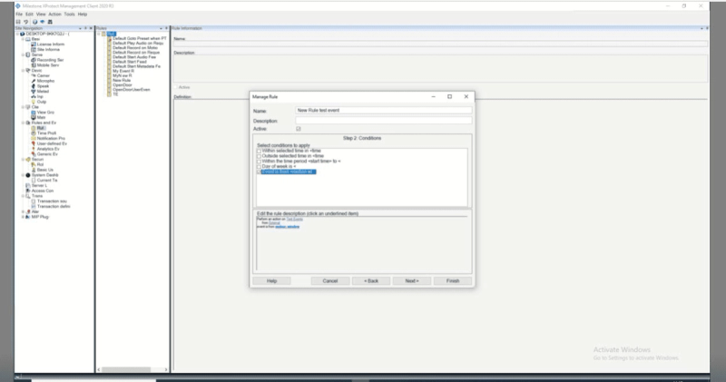The height and width of the screenshot is (382, 726).
Task: Collapse the Client tree node
Action: (x=23, y=107)
